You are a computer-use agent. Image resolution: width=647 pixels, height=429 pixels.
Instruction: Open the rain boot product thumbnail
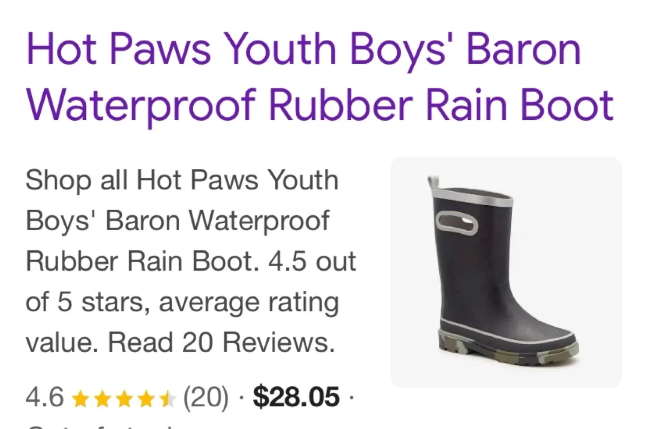coord(506,272)
